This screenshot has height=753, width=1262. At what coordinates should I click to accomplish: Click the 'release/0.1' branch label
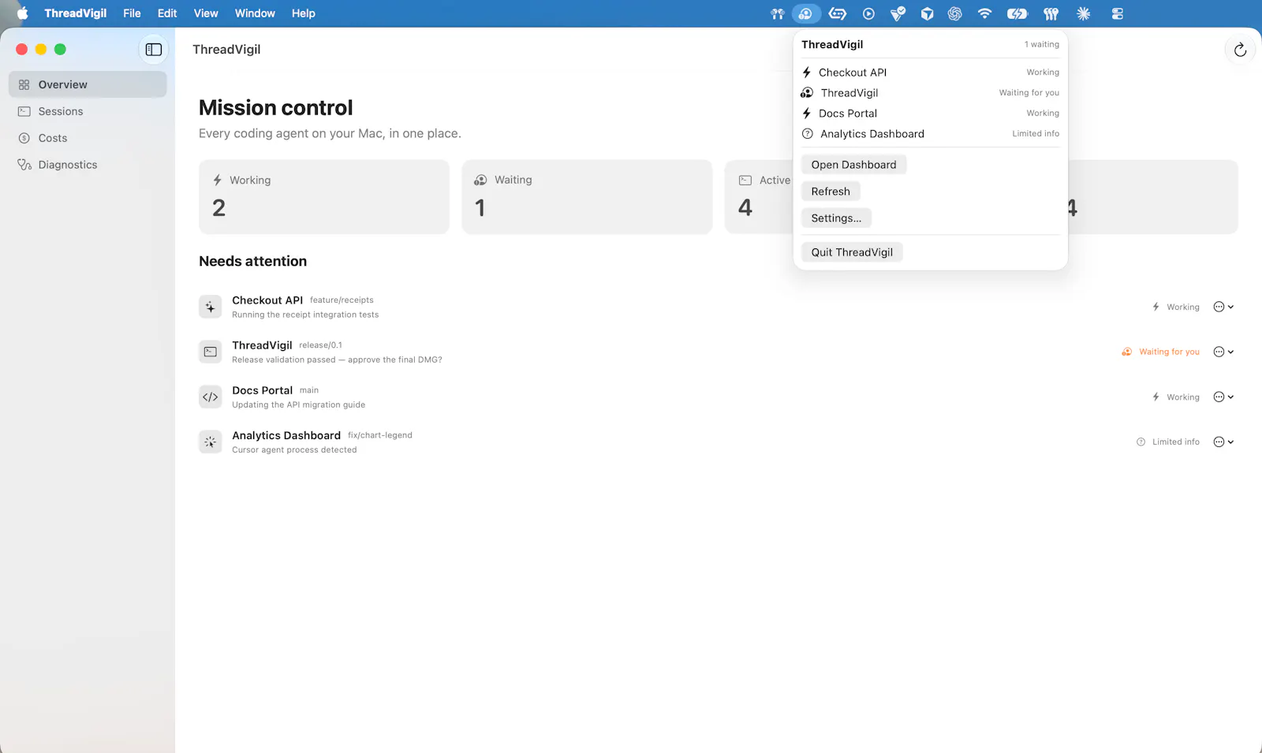tap(320, 345)
